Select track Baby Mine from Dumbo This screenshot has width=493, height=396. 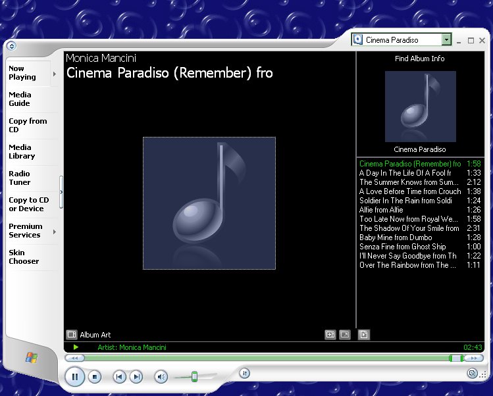[x=396, y=237]
